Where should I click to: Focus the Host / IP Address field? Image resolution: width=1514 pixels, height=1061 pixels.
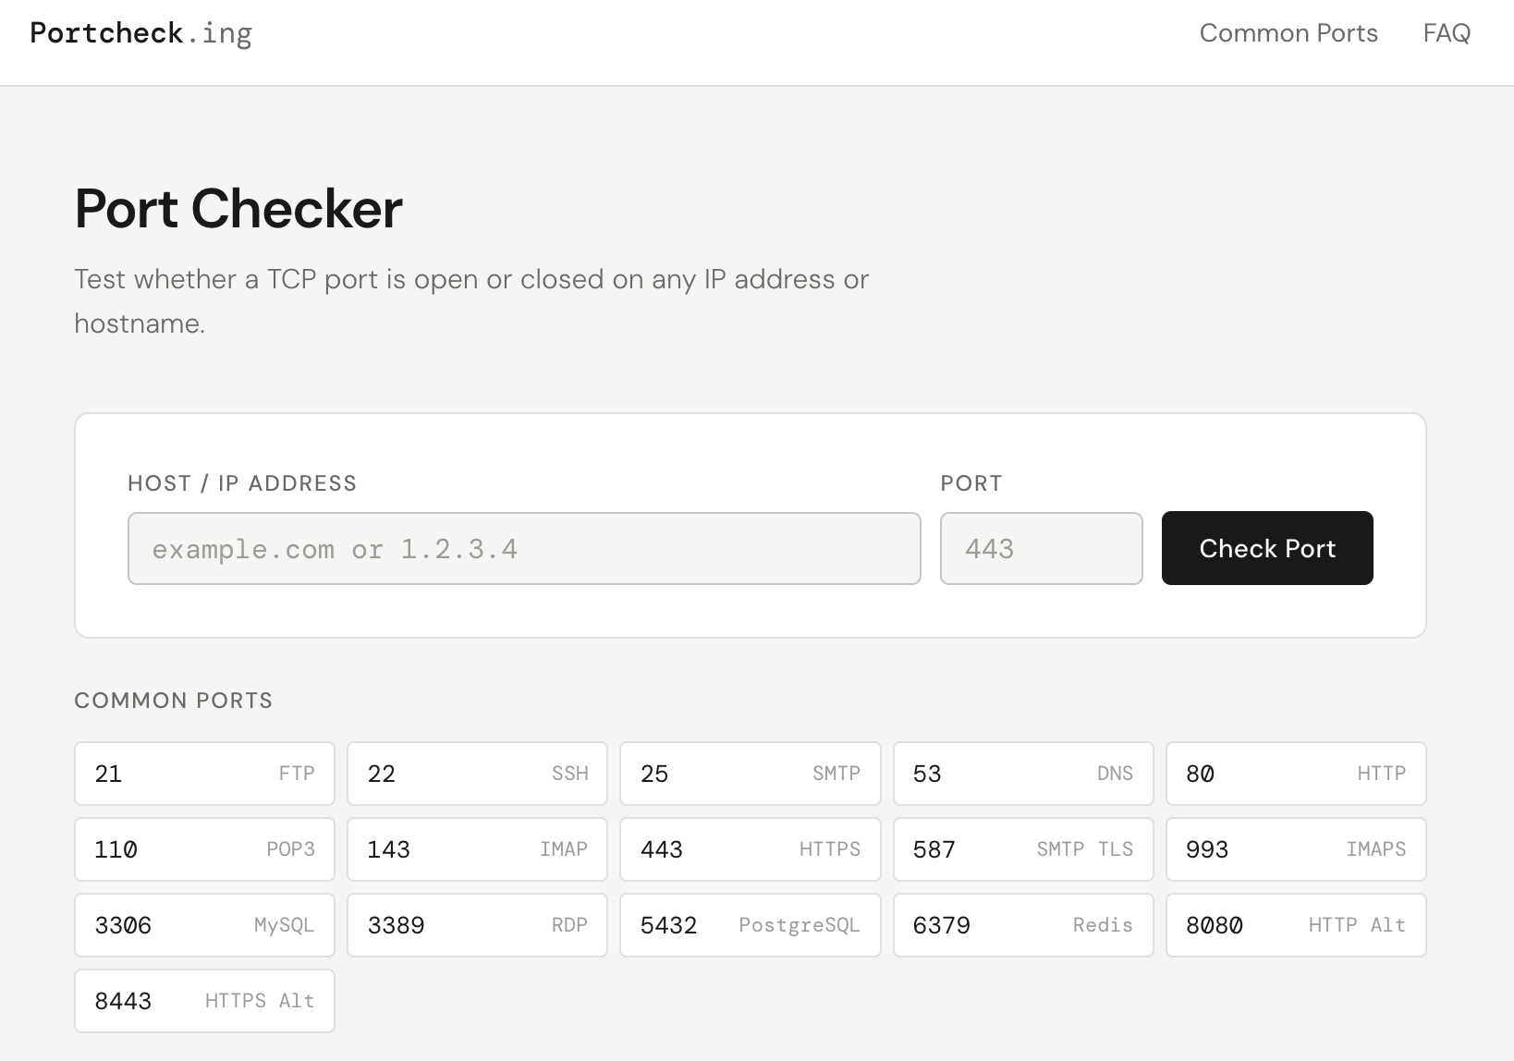point(524,549)
